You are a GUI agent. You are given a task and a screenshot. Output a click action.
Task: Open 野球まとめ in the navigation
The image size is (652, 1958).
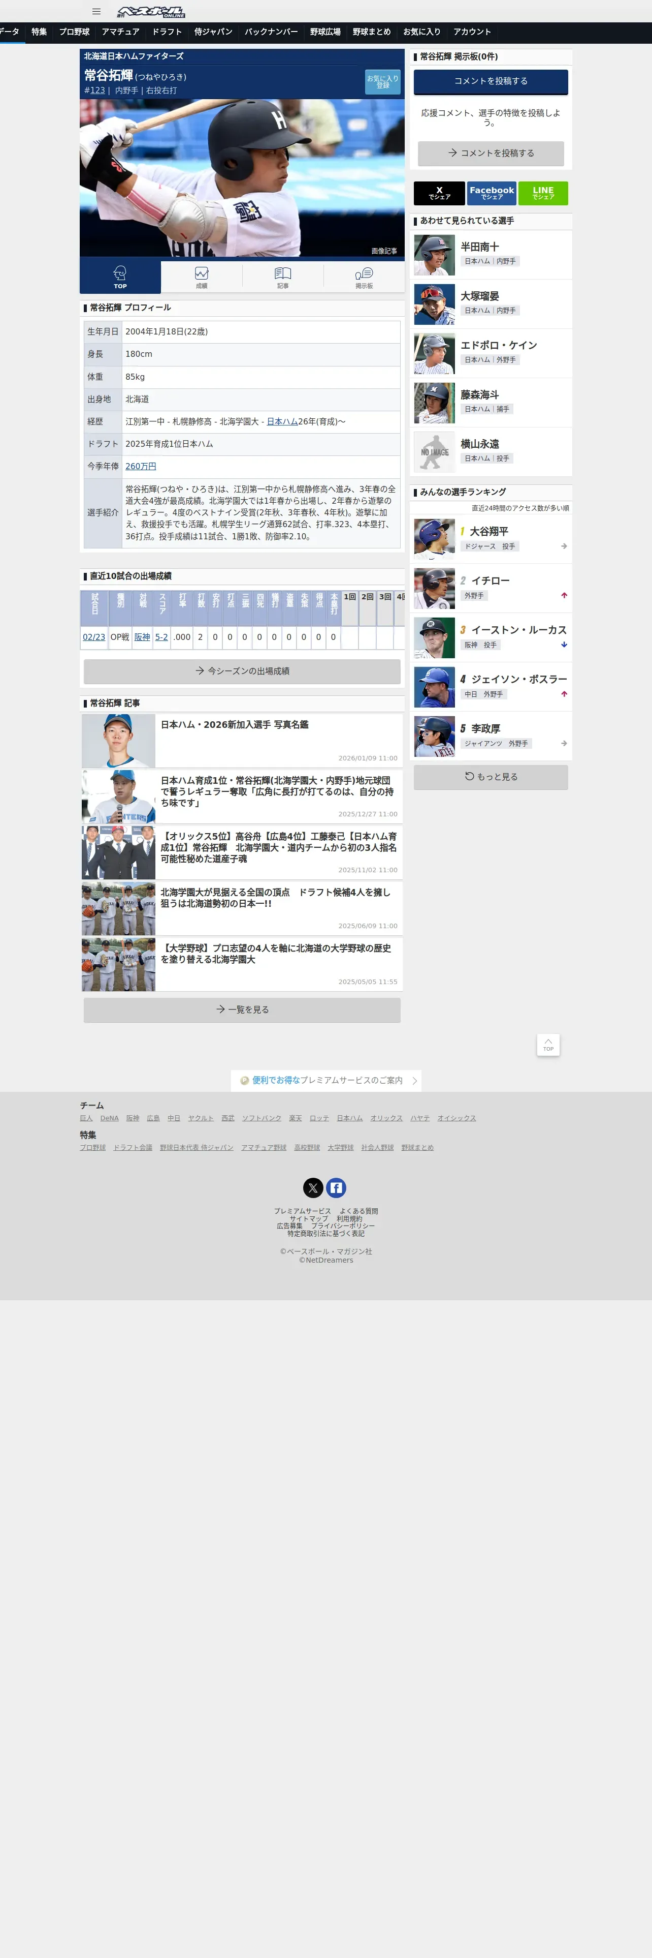tap(371, 32)
